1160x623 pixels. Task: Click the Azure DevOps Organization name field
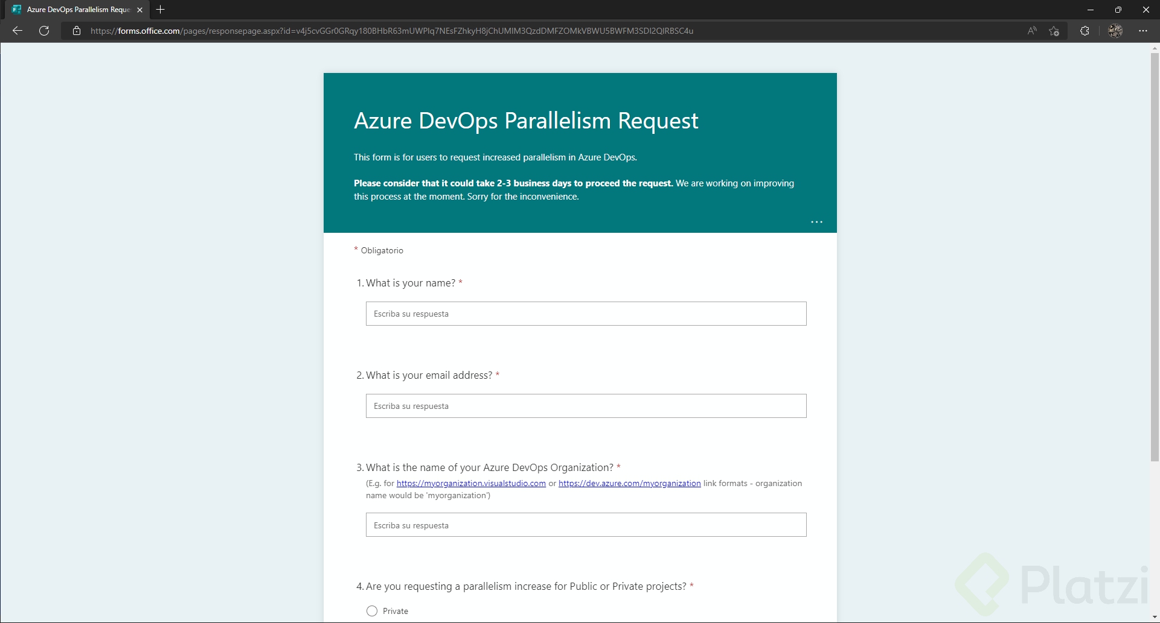tap(586, 525)
